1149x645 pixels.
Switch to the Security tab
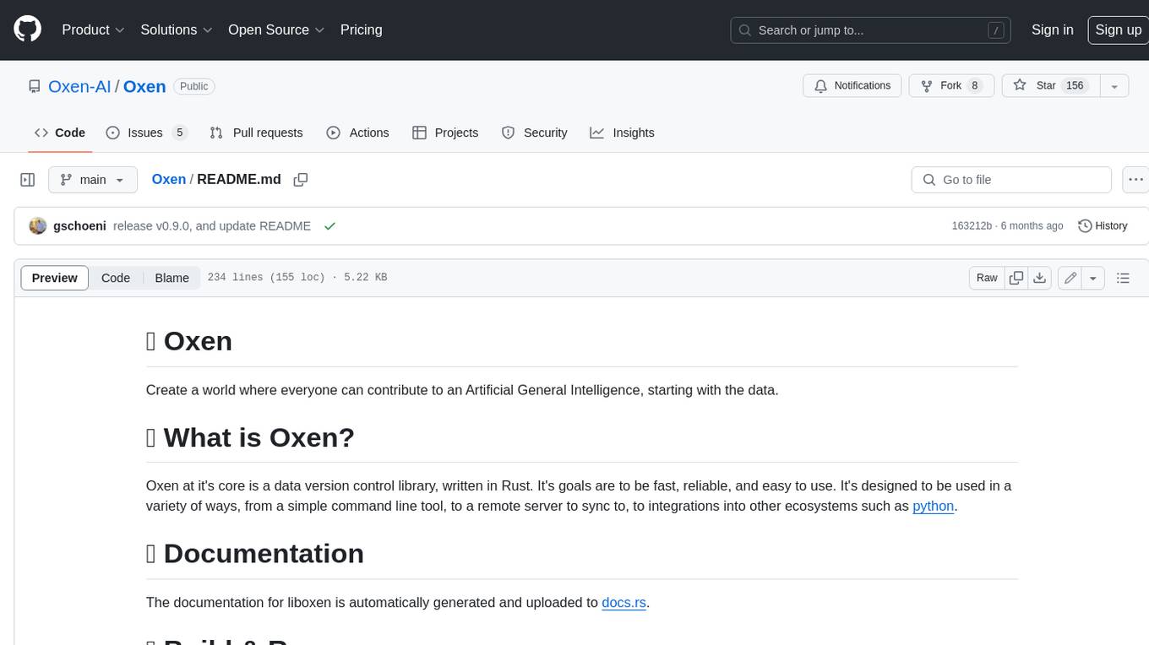pyautogui.click(x=534, y=133)
